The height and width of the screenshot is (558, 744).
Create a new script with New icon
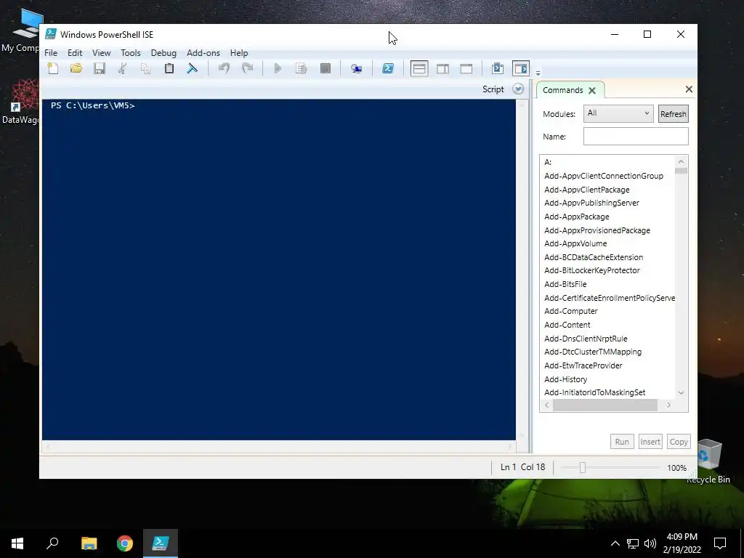pos(53,68)
